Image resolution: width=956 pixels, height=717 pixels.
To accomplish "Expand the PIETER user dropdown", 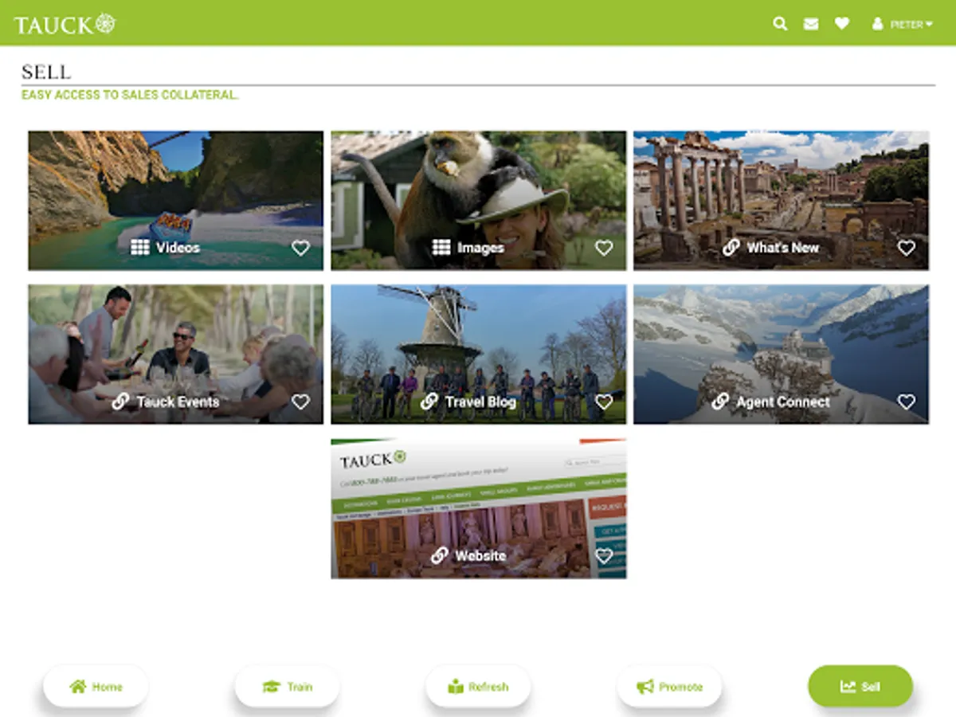I will 903,25.
